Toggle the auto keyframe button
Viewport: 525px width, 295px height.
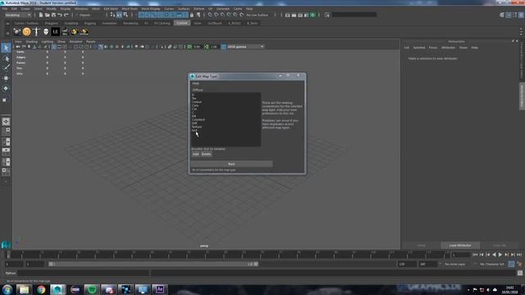(511, 264)
